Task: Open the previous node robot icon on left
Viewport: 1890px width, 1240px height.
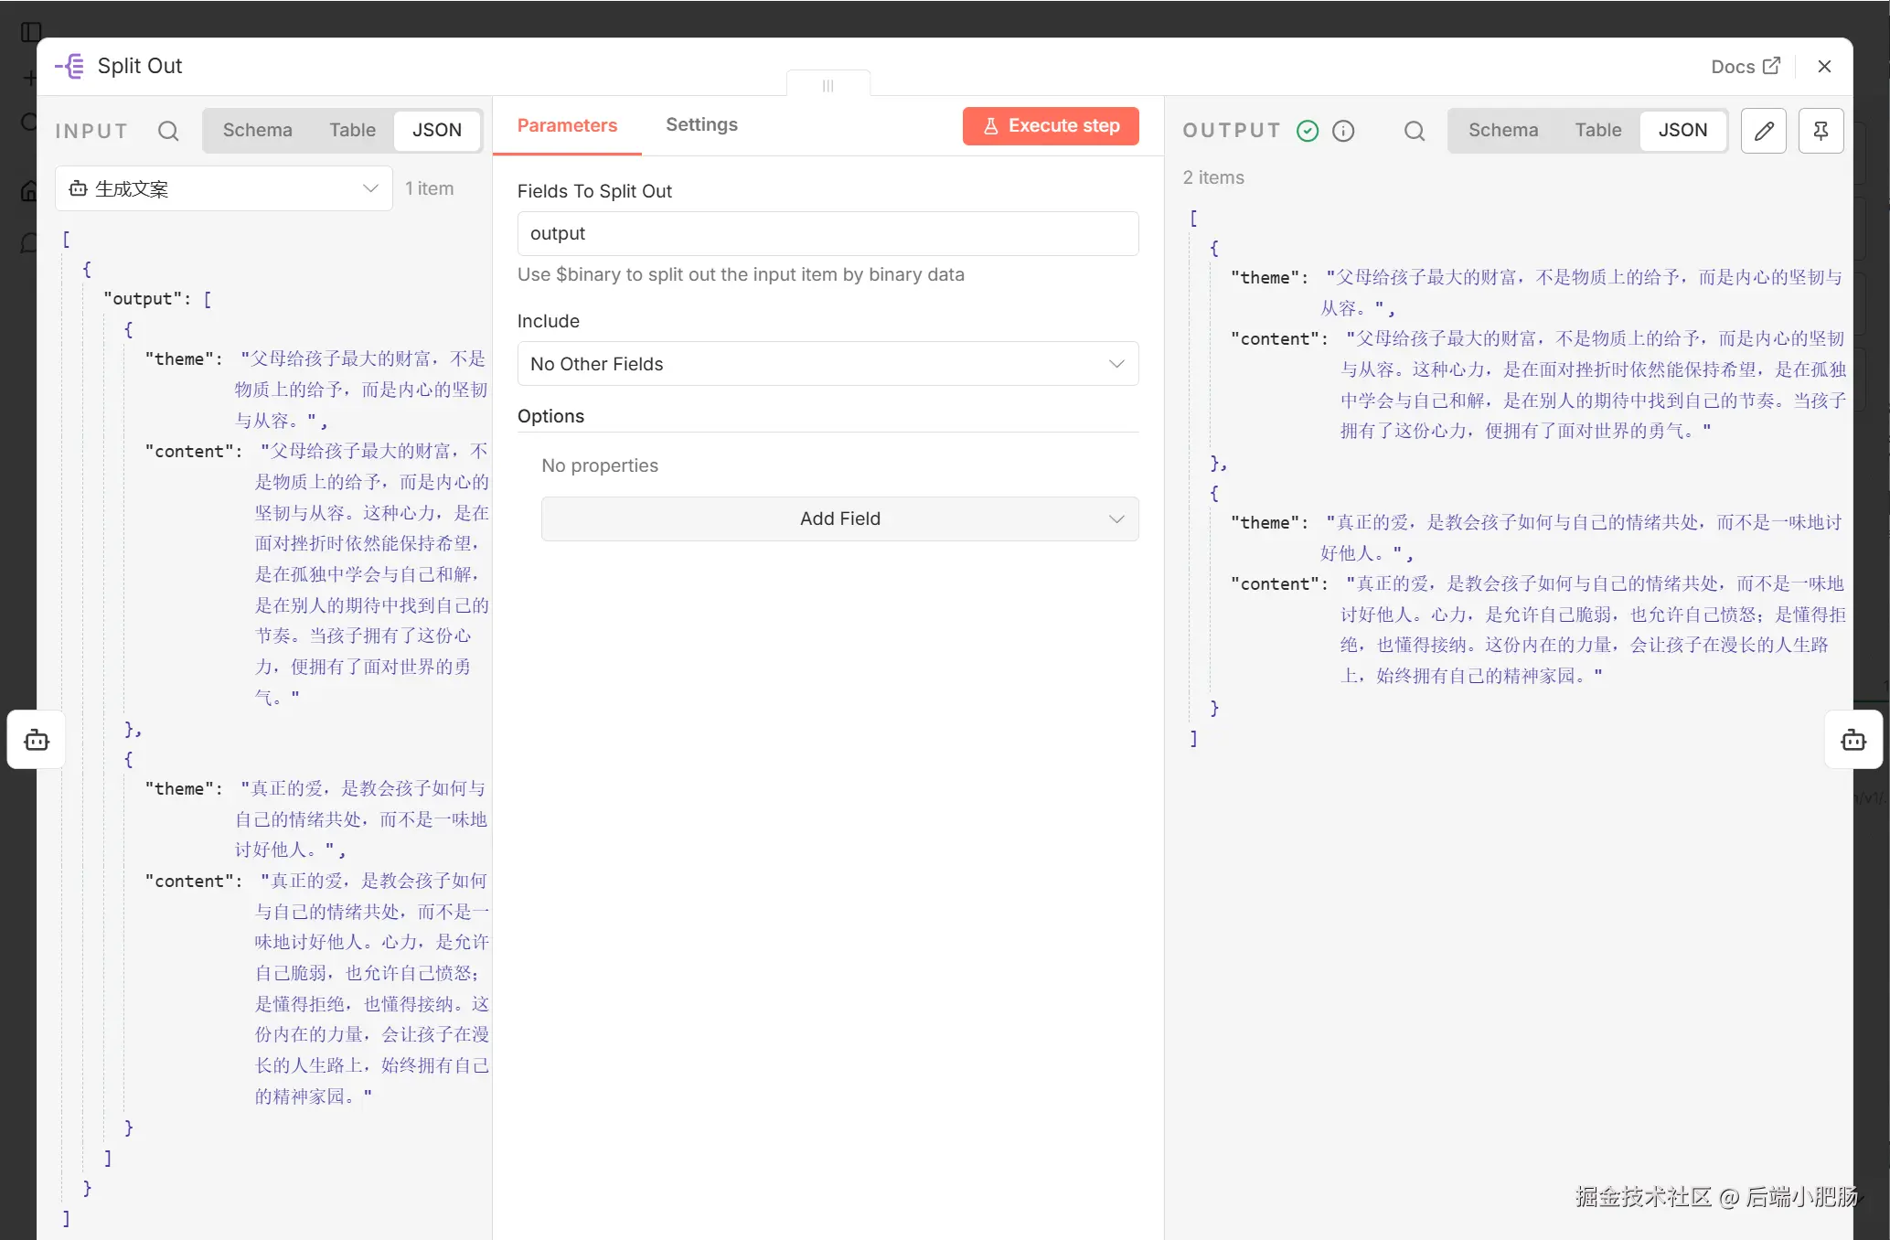Action: [37, 740]
